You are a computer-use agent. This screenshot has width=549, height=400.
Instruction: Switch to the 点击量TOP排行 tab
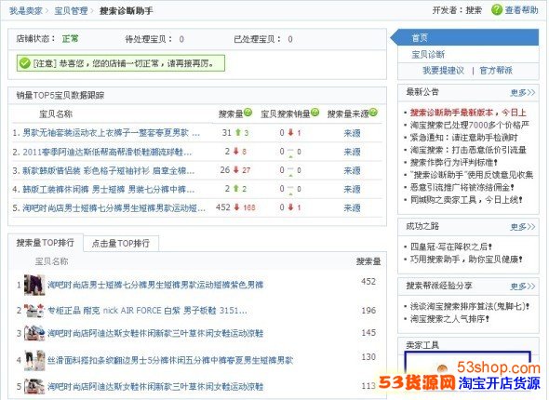tap(121, 243)
